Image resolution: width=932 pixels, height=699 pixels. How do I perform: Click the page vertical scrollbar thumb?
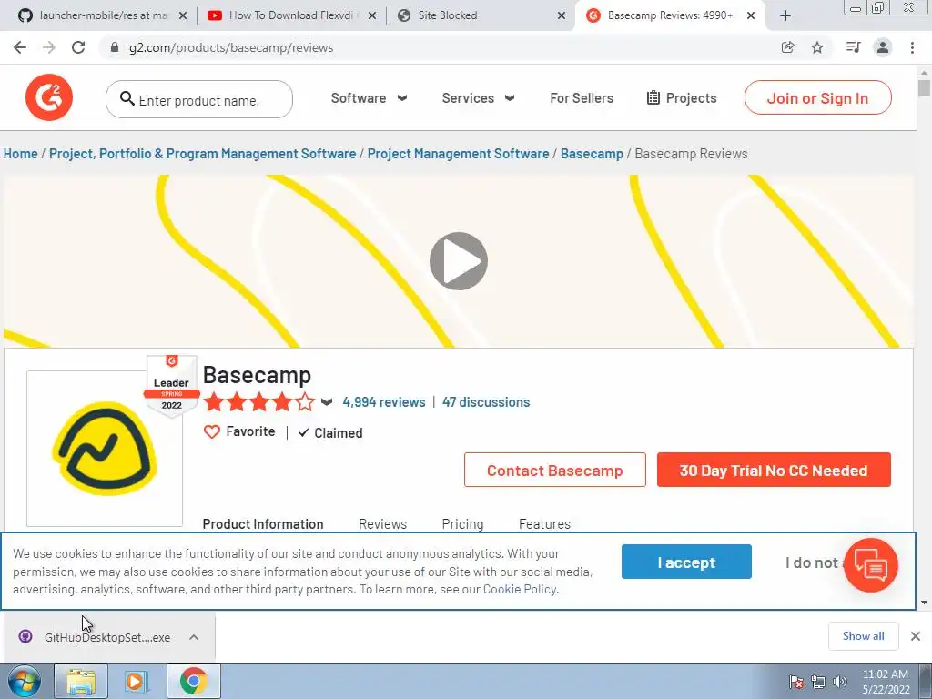click(924, 88)
